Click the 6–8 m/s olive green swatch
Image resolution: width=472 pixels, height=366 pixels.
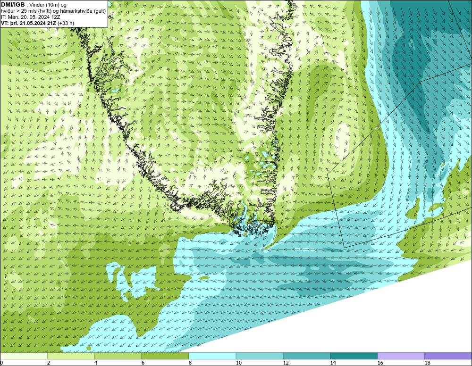[165, 356]
